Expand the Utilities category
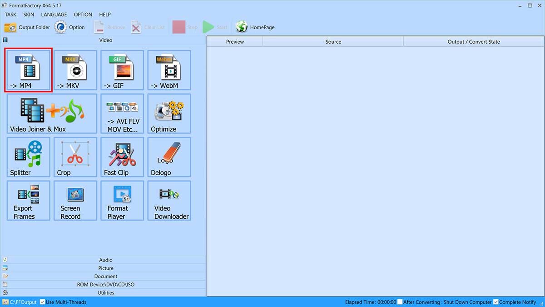545x307 pixels. pos(105,292)
